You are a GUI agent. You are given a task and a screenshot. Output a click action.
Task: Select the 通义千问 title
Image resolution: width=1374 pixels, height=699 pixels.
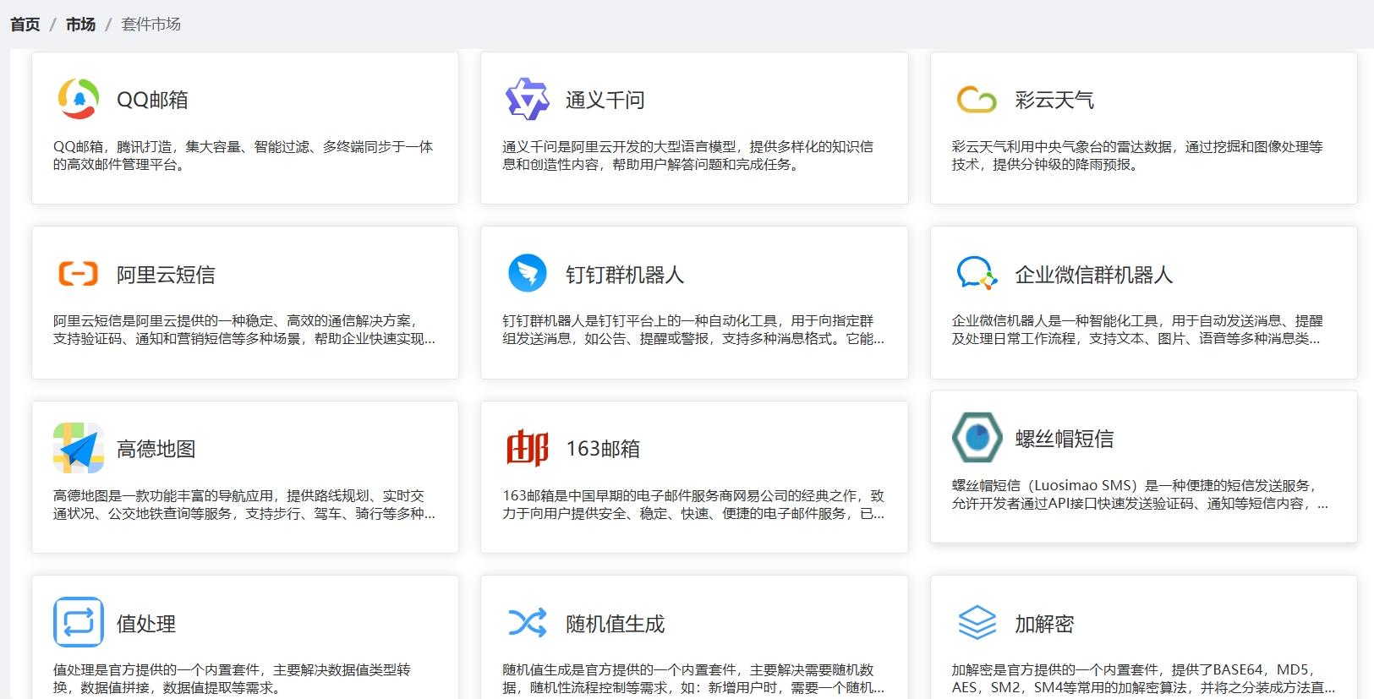605,100
